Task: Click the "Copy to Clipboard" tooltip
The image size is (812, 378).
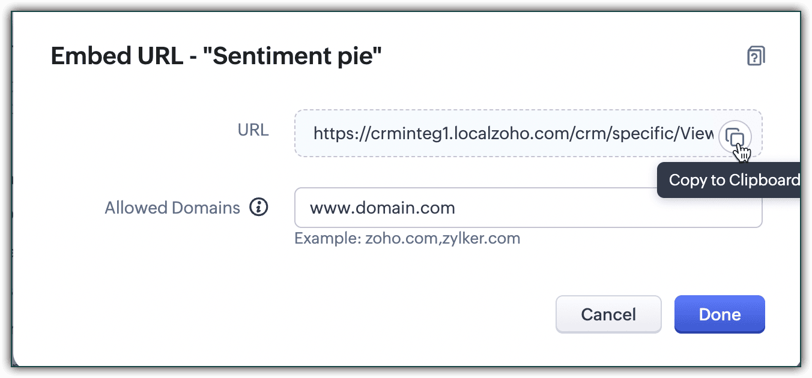Action: click(x=732, y=180)
